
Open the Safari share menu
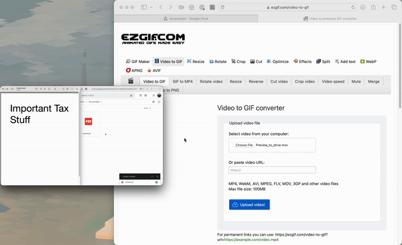tap(373, 7)
